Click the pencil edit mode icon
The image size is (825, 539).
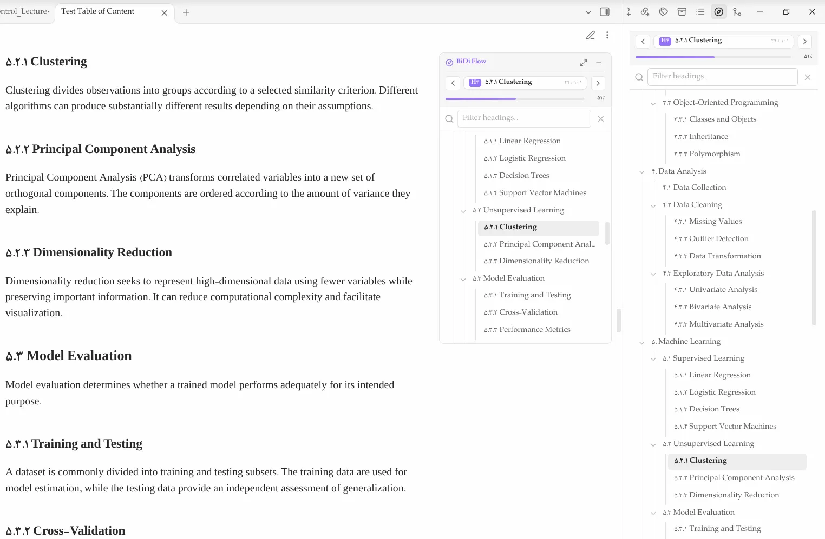coord(591,35)
